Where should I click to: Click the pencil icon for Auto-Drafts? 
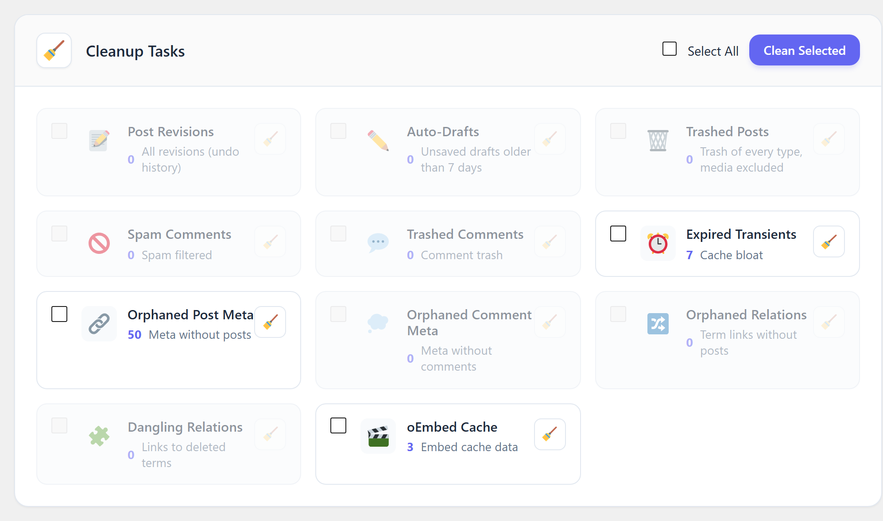point(378,141)
